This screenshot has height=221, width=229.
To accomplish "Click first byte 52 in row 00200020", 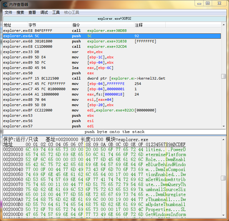I will pos(28,160).
